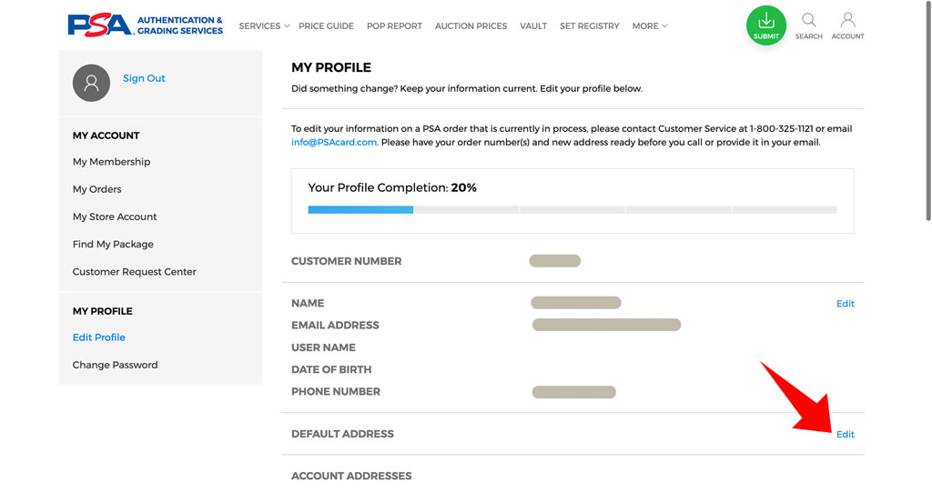The image size is (932, 493).
Task: Open the Price Guide menu item
Action: click(x=326, y=26)
